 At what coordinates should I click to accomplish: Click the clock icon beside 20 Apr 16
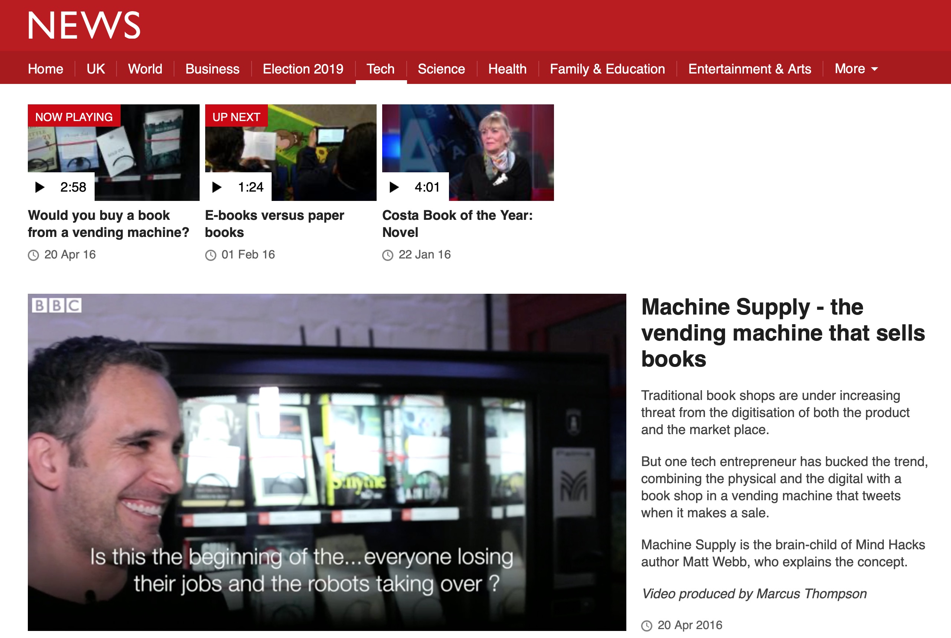[x=33, y=255]
